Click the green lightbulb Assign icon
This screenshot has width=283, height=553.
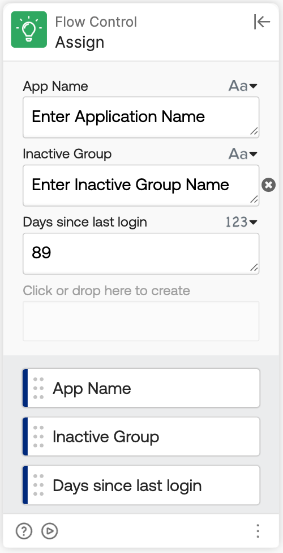(29, 30)
